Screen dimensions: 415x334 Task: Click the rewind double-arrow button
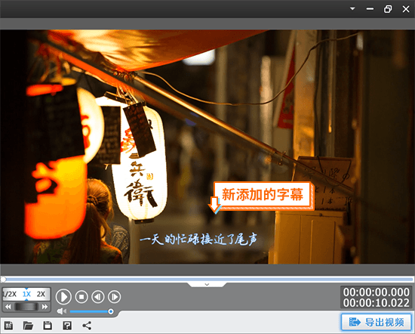[8, 307]
